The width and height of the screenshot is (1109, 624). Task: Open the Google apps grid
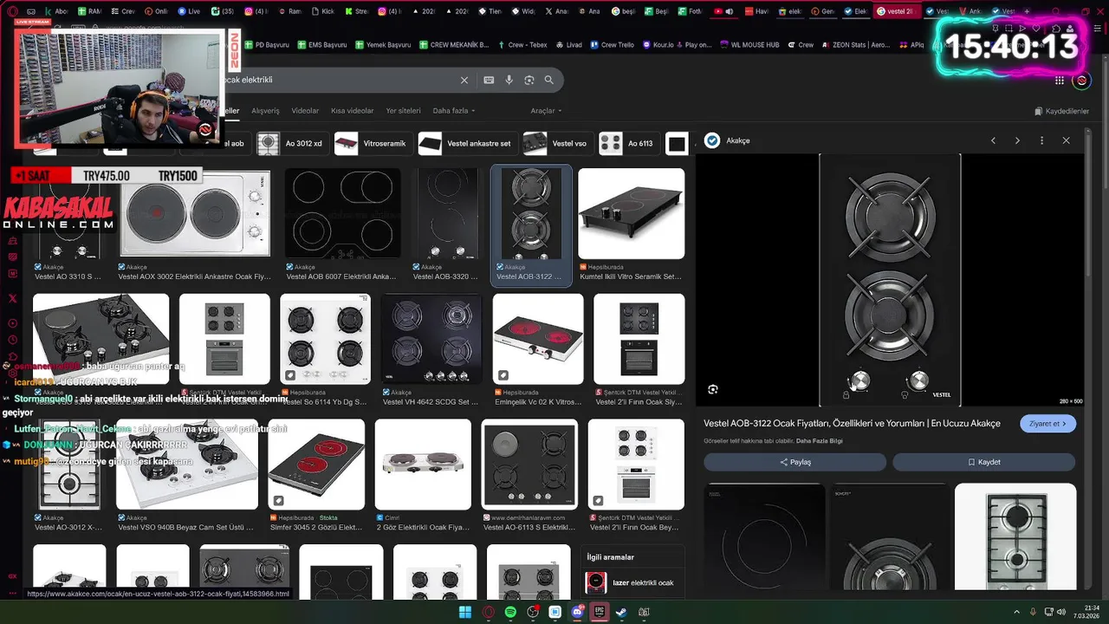pos(1060,81)
